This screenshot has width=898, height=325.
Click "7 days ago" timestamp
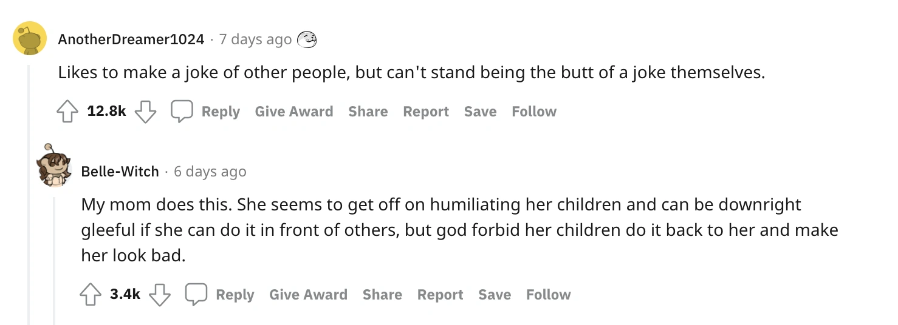[255, 39]
